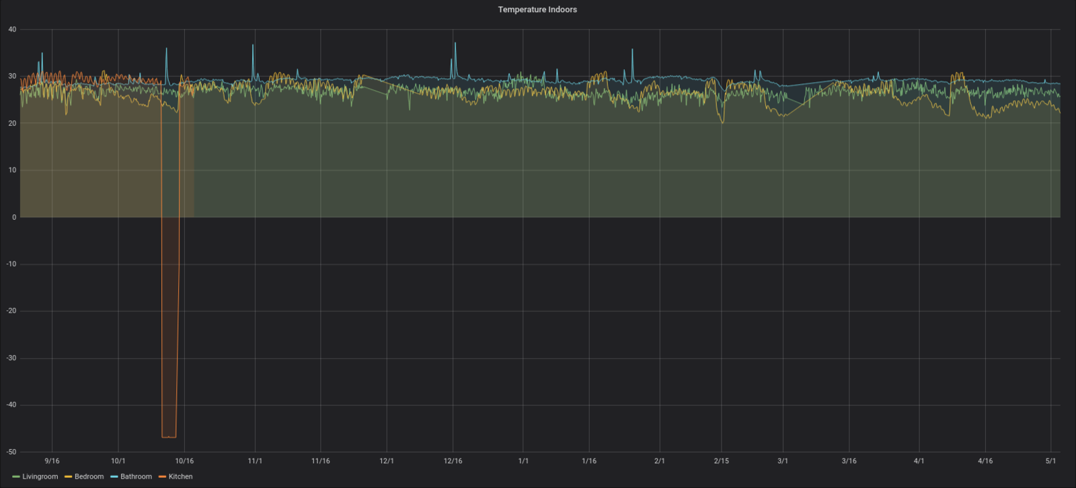Click the 2/15 x-axis date label

[x=721, y=461]
